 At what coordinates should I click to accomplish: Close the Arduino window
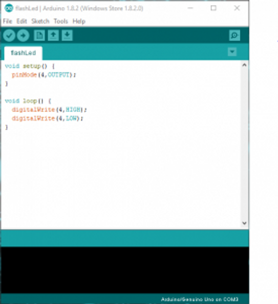[237, 8]
